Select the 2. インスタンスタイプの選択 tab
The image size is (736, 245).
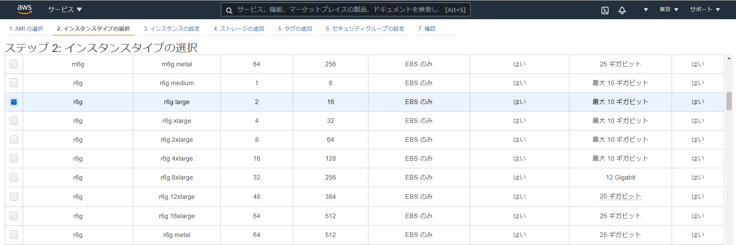coord(93,29)
